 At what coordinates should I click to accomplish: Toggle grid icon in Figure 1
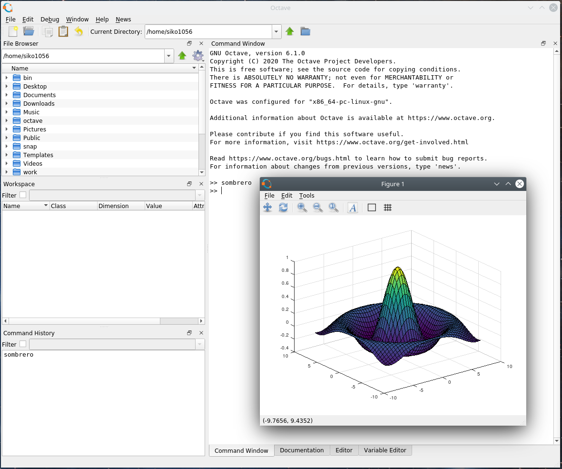click(387, 207)
